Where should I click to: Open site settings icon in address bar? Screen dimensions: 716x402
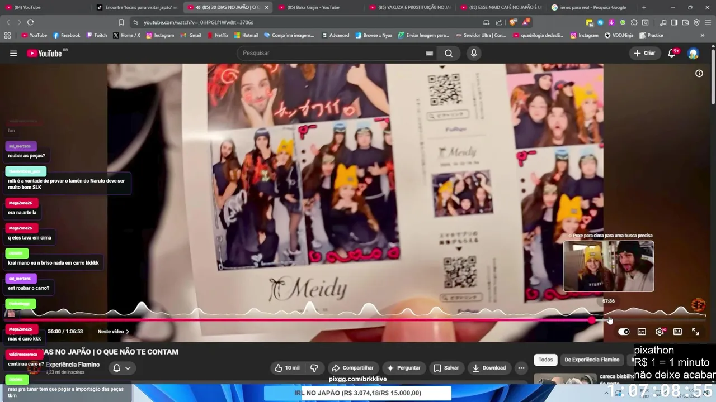(x=135, y=22)
